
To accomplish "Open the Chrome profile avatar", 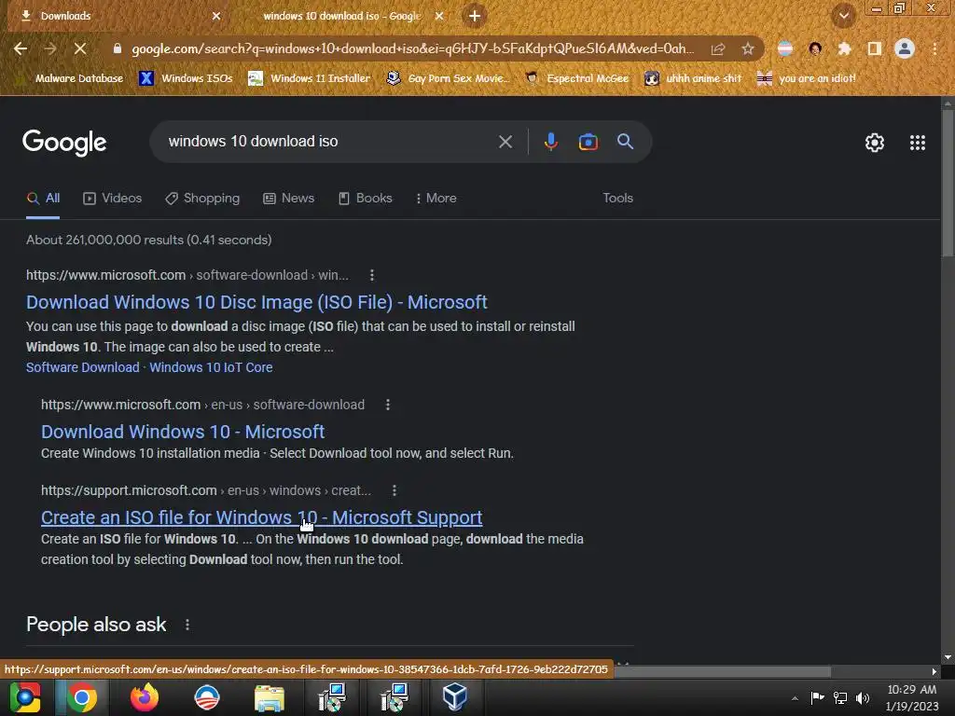I will tap(905, 48).
